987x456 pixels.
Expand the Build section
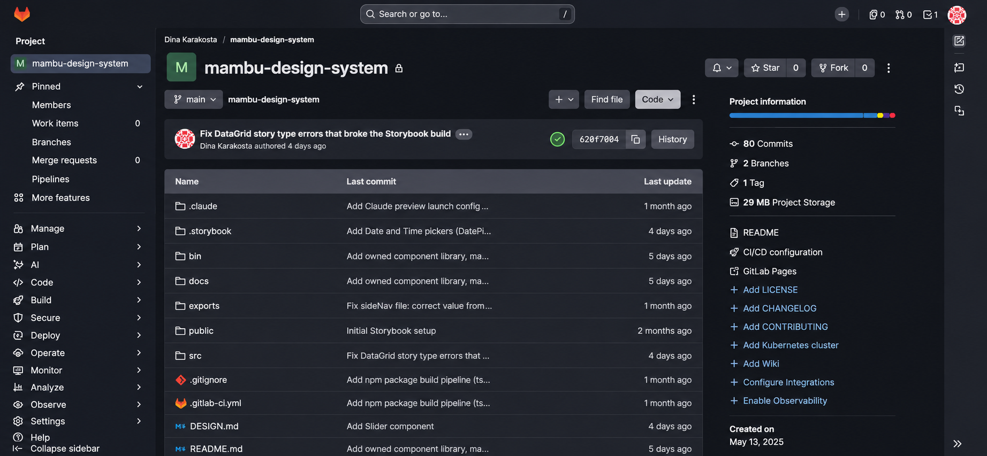80,300
